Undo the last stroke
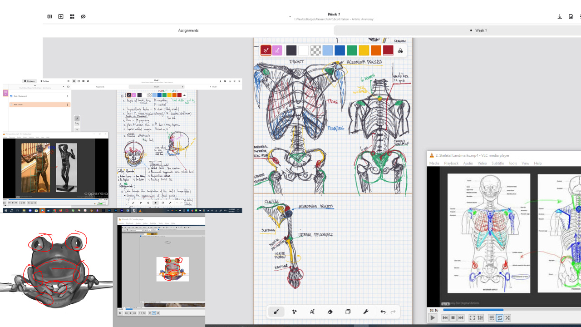The height and width of the screenshot is (327, 581). [x=383, y=312]
